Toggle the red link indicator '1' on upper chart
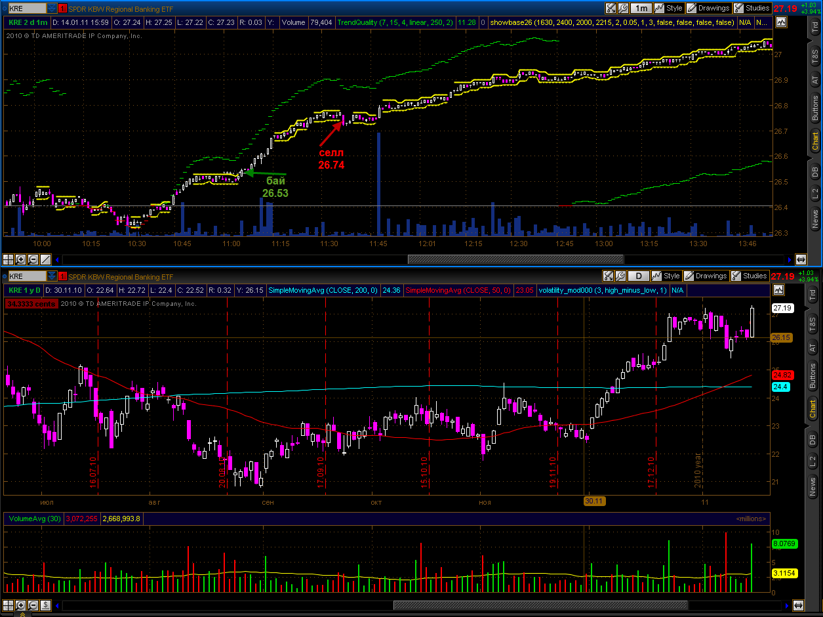Screen dimensions: 823x617 [x=62, y=9]
